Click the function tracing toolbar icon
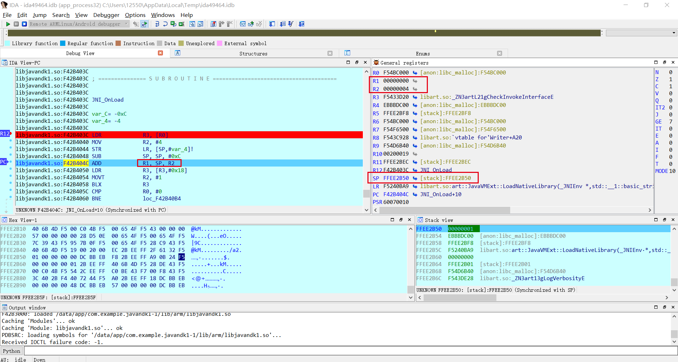The image size is (678, 362). coord(291,24)
